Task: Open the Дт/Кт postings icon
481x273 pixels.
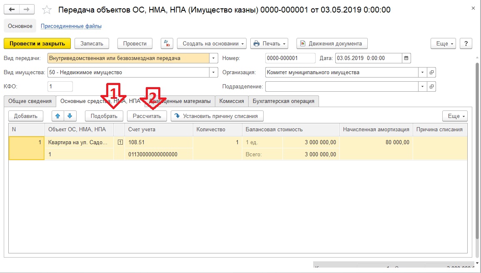Action: click(x=167, y=44)
